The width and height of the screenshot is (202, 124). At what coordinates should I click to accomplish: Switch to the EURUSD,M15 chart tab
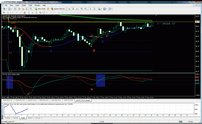pos(8,100)
